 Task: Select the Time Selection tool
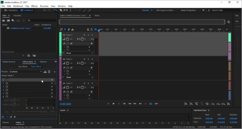[70, 10]
